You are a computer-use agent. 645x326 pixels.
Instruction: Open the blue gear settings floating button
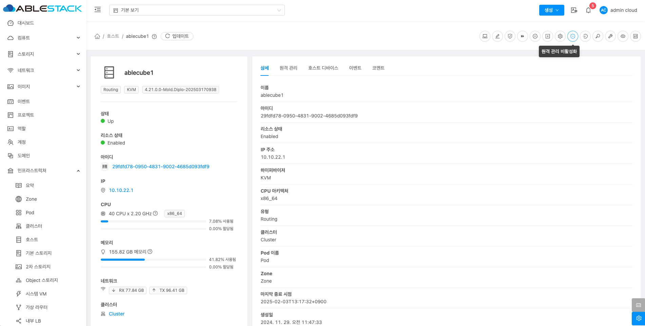click(638, 318)
